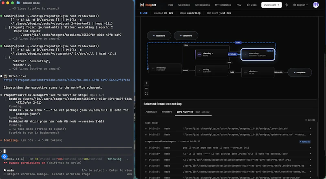Click the Quickstart button

(x=271, y=5)
